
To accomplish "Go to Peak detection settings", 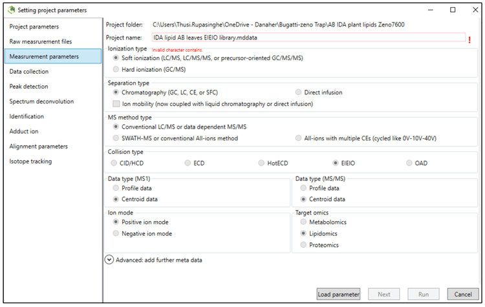I will coord(28,87).
